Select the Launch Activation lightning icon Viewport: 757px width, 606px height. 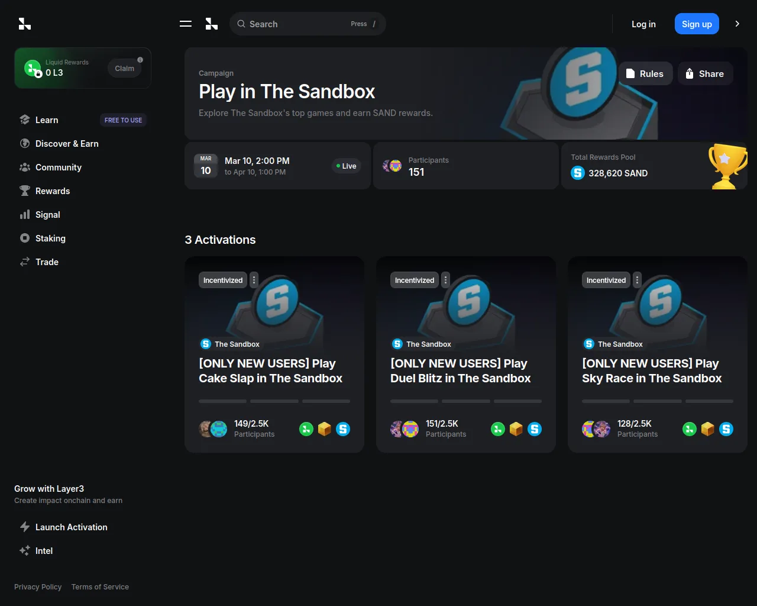pyautogui.click(x=25, y=527)
